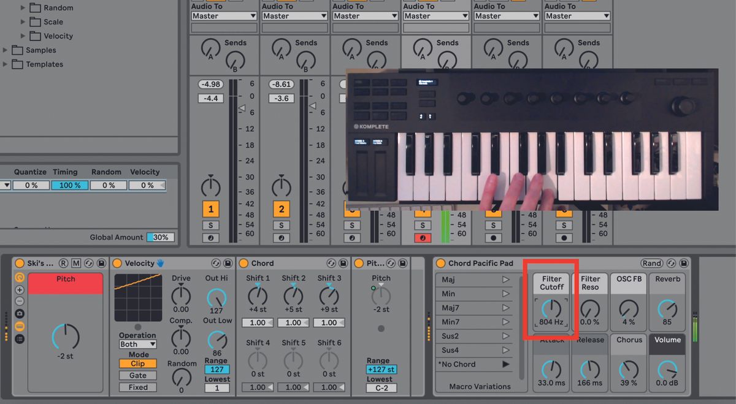Expand the Samples folder
Screen dimensions: 736x404
pos(6,50)
